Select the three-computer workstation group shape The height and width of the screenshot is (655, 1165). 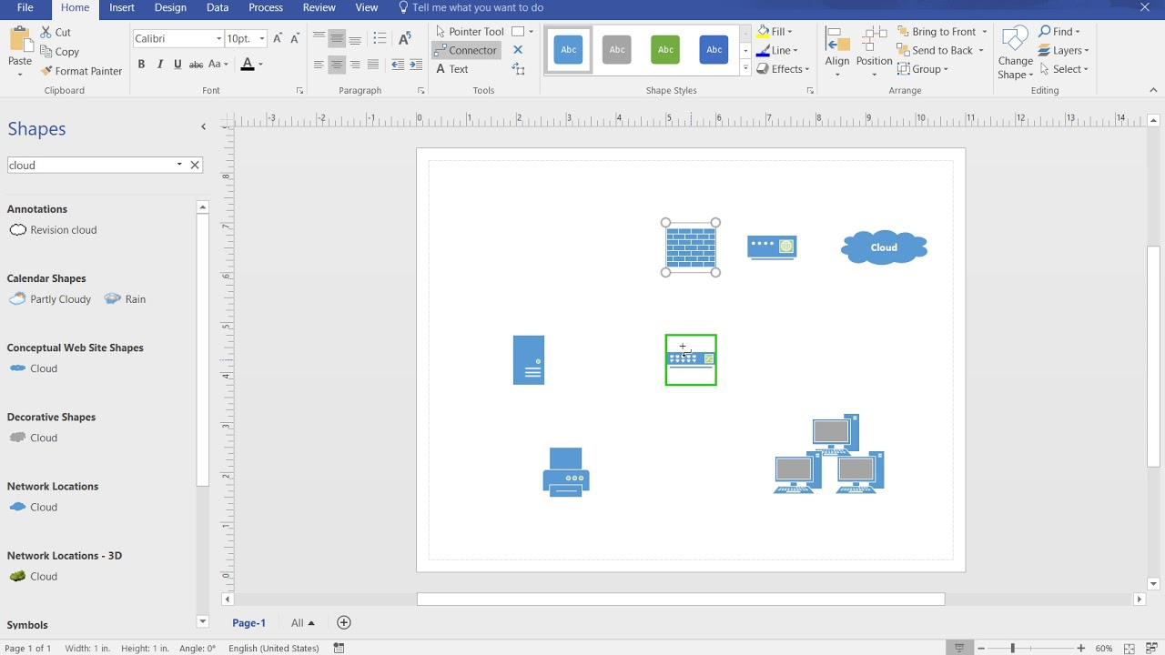click(x=829, y=454)
